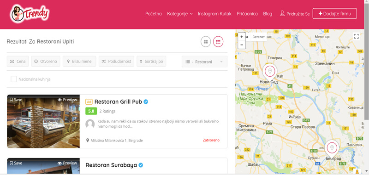Click verified badge next to Restoran Grill Pub
369x175 pixels.
pos(146,102)
